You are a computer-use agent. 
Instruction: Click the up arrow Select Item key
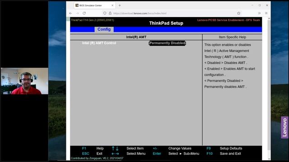113,148
